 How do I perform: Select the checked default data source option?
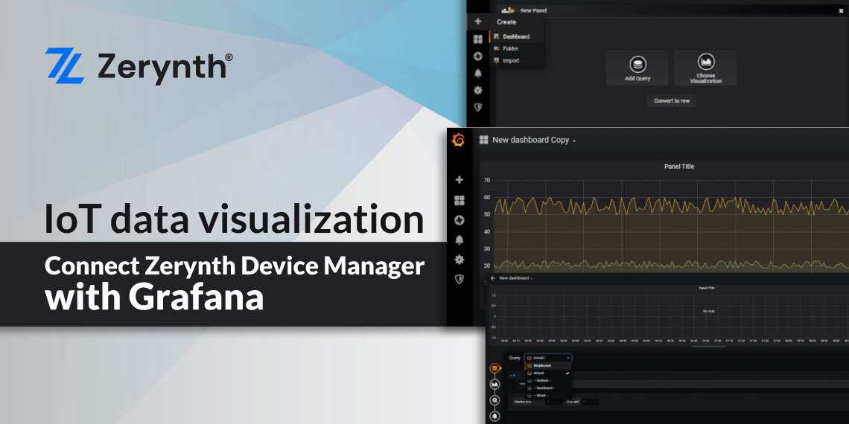[547, 373]
